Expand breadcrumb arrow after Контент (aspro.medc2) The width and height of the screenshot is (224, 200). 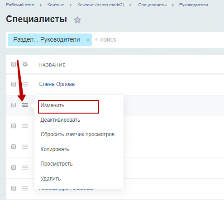(x=130, y=5)
